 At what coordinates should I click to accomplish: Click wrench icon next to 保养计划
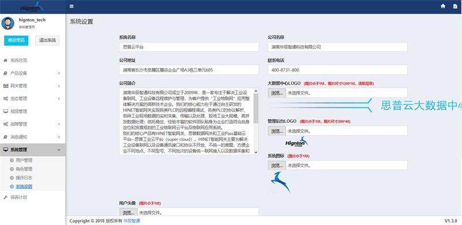pos(5,197)
